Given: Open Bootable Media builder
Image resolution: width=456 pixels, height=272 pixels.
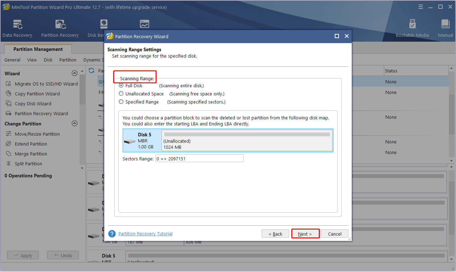Looking at the screenshot, I should 412,28.
